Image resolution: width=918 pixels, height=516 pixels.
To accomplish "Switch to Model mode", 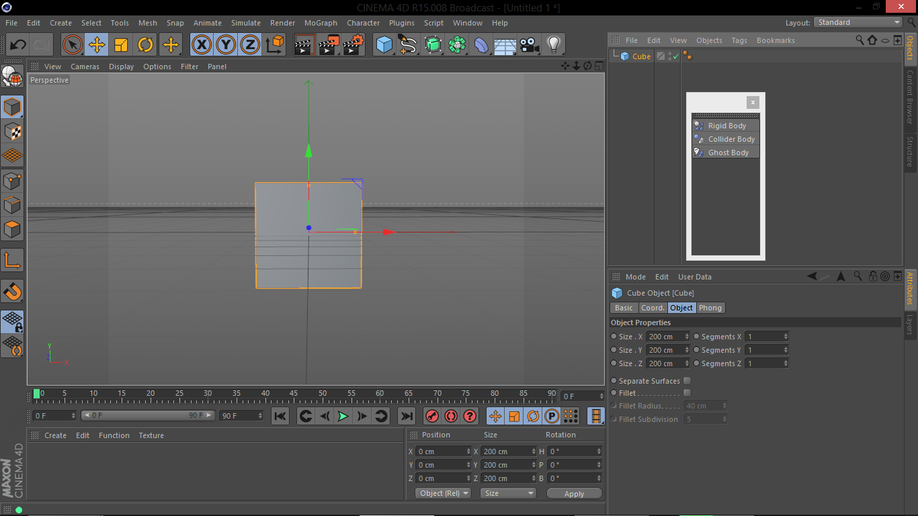I will (12, 107).
